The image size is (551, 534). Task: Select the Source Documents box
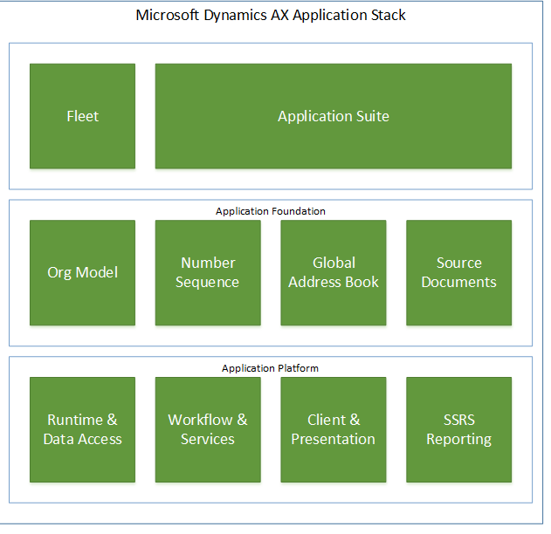[459, 273]
